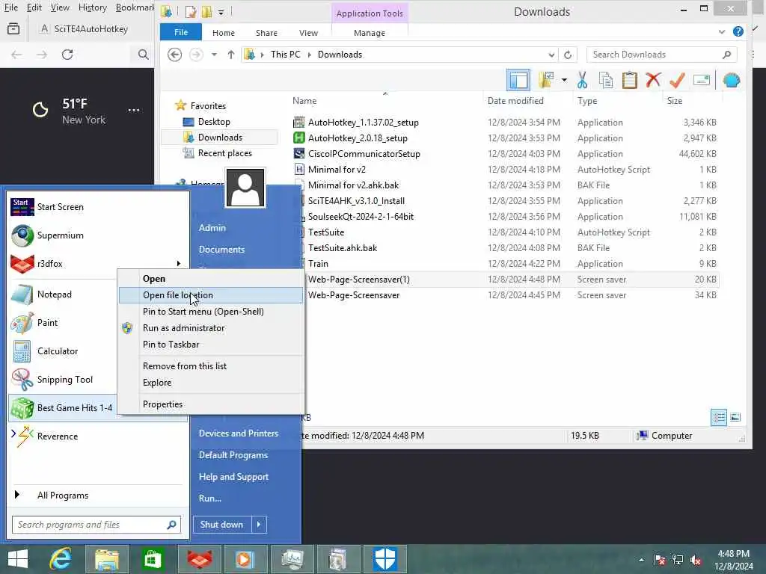Select Remove from this list

click(211, 366)
